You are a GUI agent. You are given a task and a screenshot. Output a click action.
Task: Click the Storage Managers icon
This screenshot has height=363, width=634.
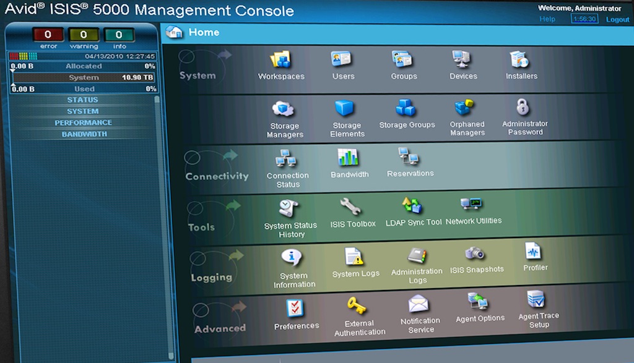click(284, 109)
